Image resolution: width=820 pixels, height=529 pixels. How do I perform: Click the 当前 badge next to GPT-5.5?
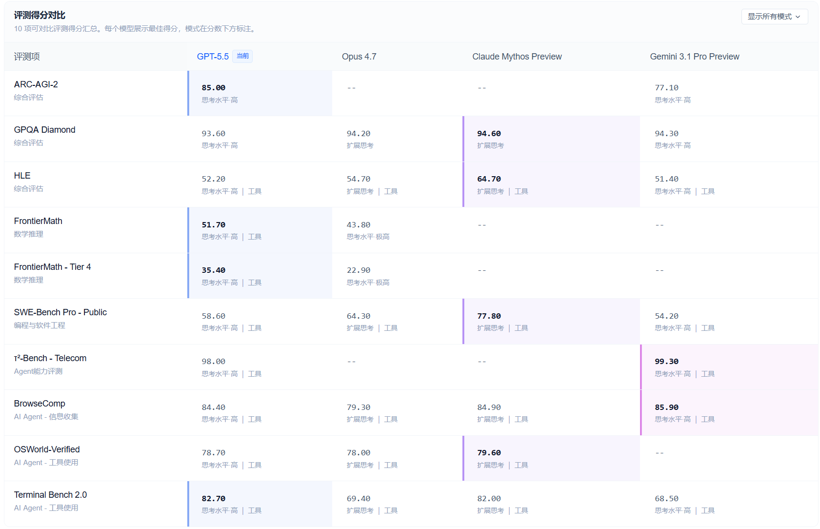pyautogui.click(x=242, y=56)
